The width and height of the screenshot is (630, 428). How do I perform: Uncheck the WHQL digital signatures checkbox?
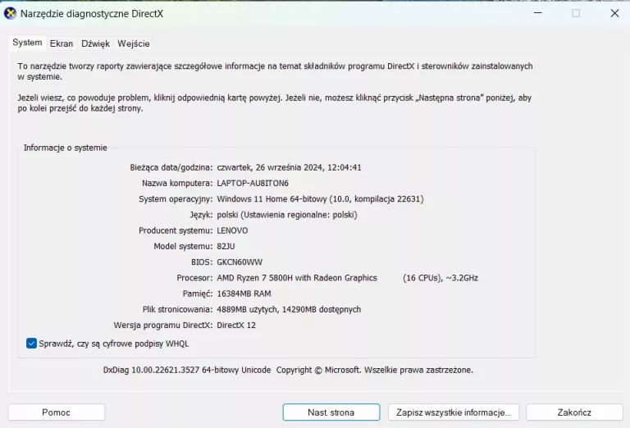pos(32,344)
